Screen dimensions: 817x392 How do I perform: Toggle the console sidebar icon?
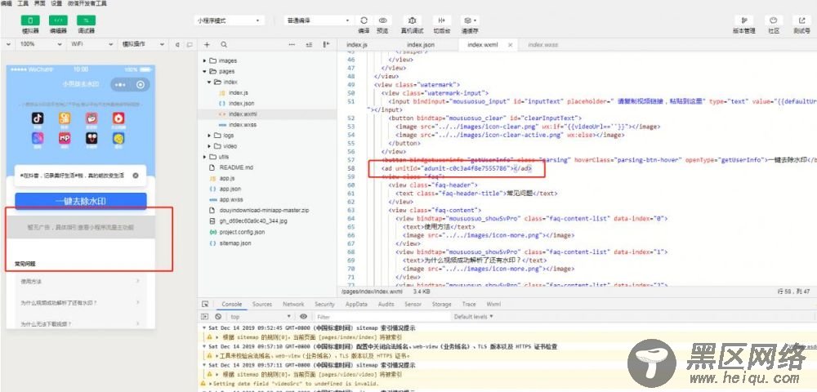coord(205,317)
